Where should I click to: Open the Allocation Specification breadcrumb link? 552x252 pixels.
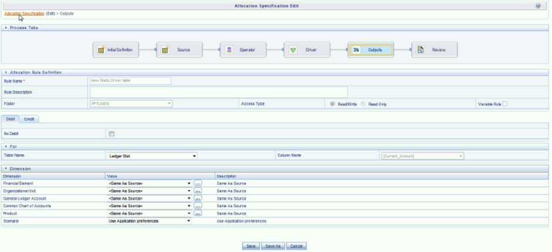coord(24,13)
